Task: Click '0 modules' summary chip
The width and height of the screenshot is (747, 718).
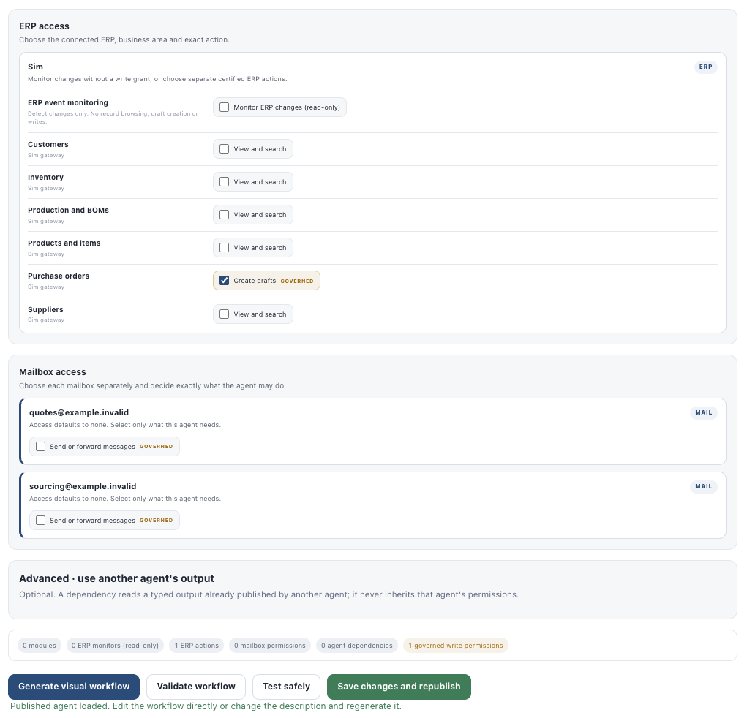Action: [x=40, y=646]
